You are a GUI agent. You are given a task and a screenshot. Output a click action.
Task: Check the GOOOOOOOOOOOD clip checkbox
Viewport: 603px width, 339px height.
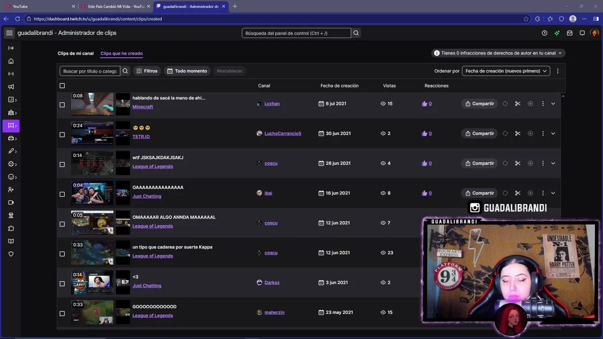(62, 314)
